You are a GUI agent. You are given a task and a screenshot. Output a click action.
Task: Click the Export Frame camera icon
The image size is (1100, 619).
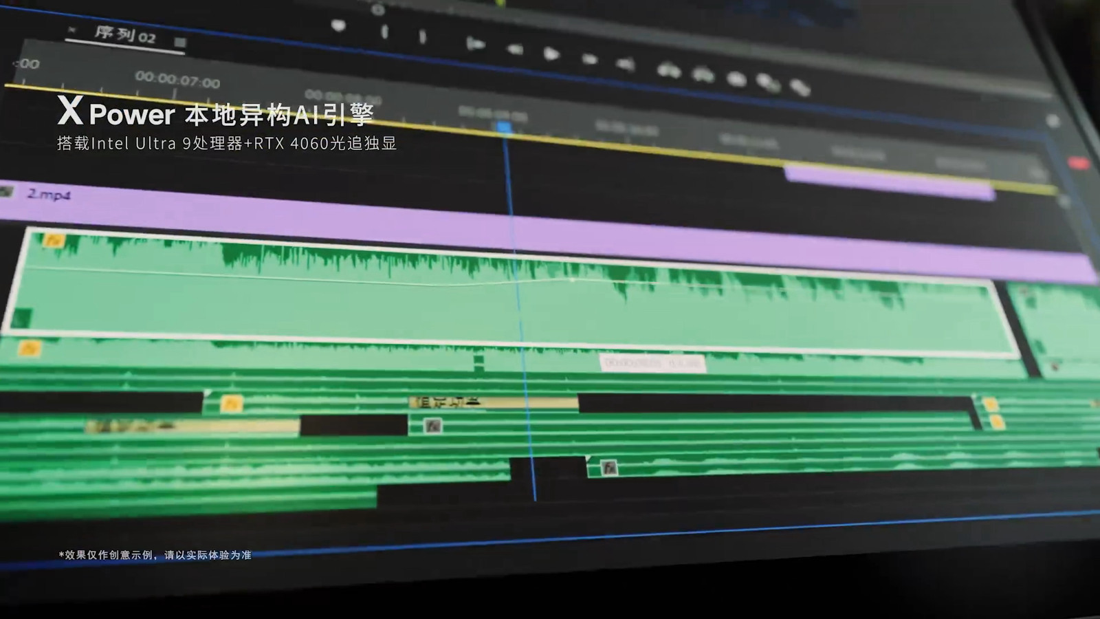(x=736, y=79)
